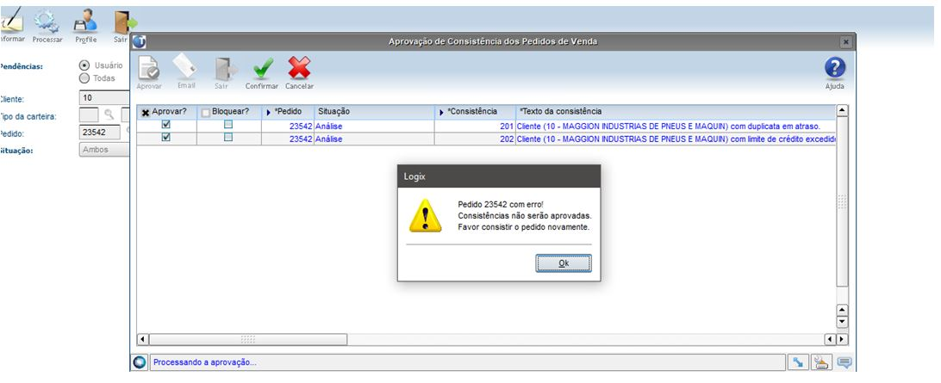This screenshot has width=941, height=383.
Task: Click the X mark icon in the Aprovar? header
Action: pyautogui.click(x=146, y=113)
